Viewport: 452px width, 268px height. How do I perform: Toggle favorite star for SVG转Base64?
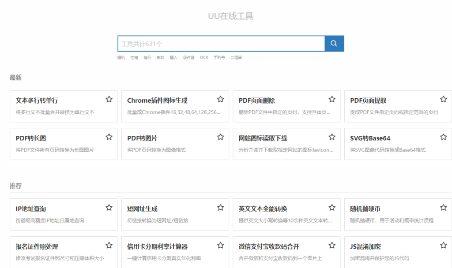[x=444, y=137]
